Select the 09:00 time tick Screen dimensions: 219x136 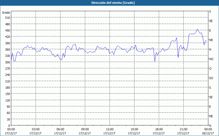click(x=85, y=129)
